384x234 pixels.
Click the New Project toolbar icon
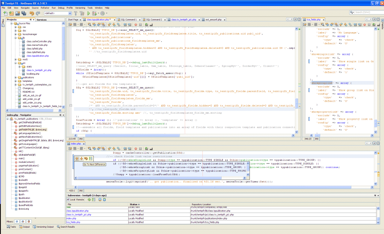pyautogui.click(x=11, y=13)
